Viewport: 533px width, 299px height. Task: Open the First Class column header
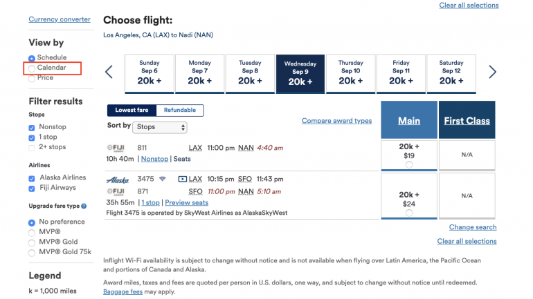pos(467,121)
